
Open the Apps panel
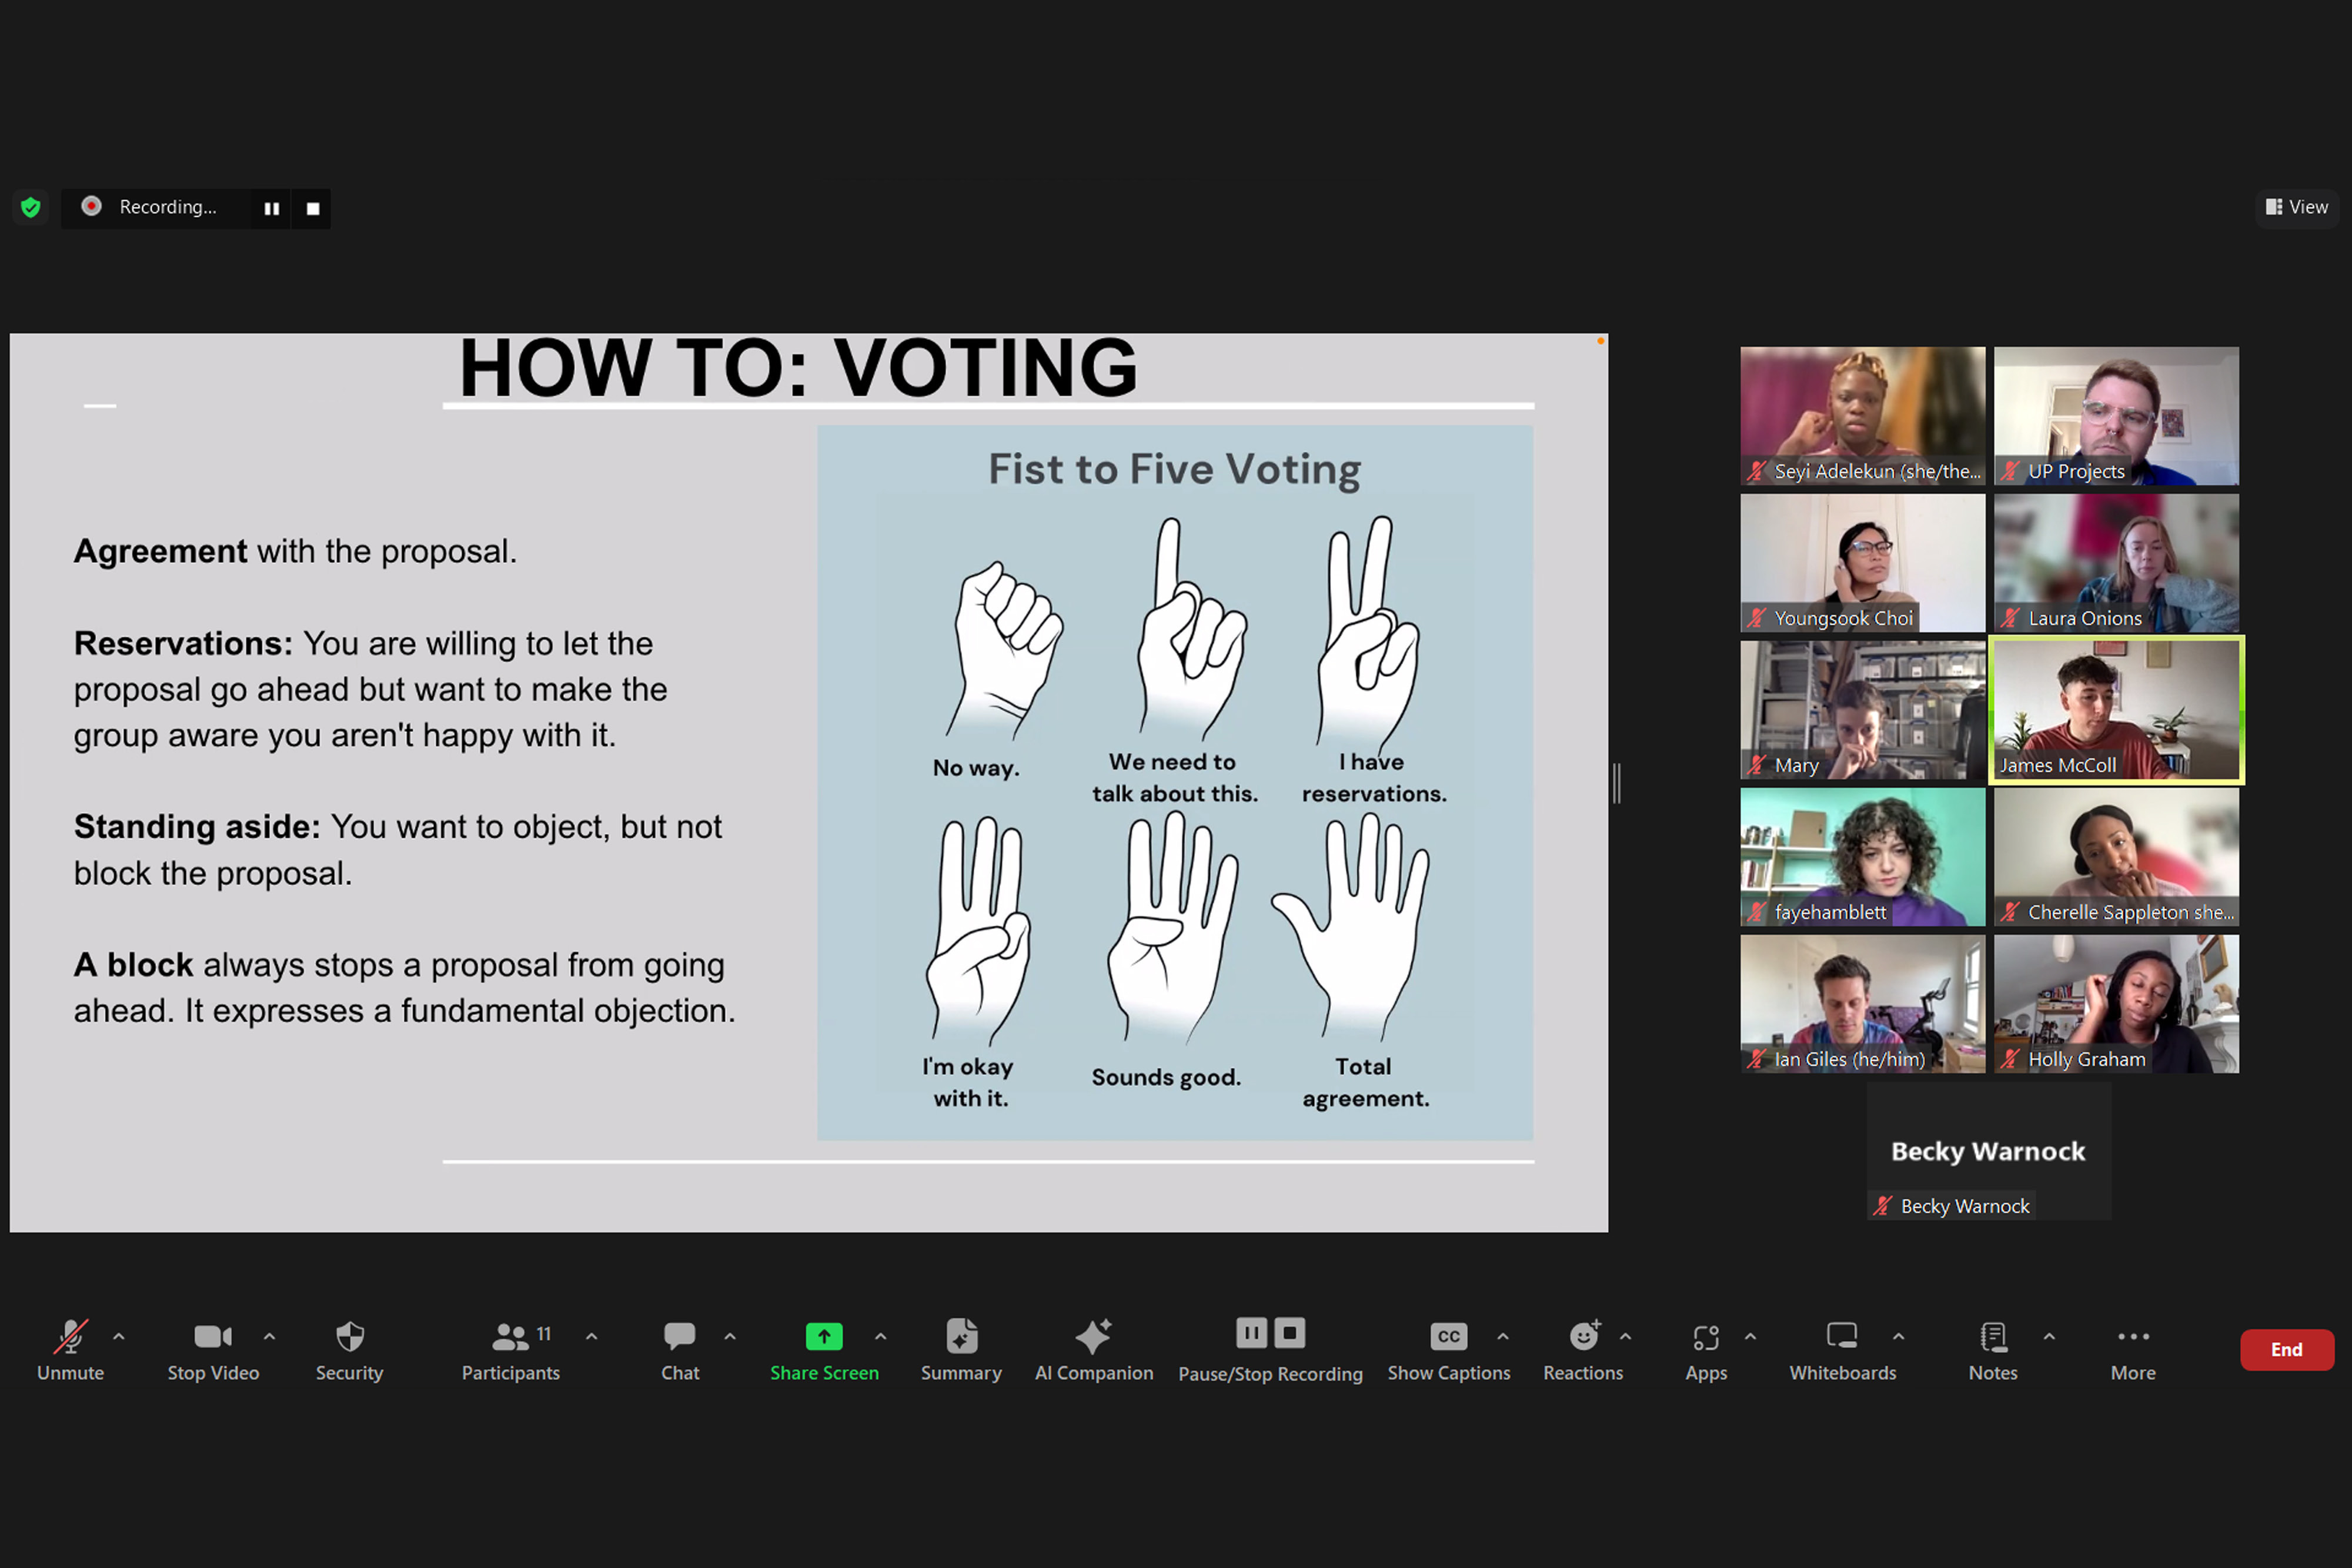click(1705, 1337)
